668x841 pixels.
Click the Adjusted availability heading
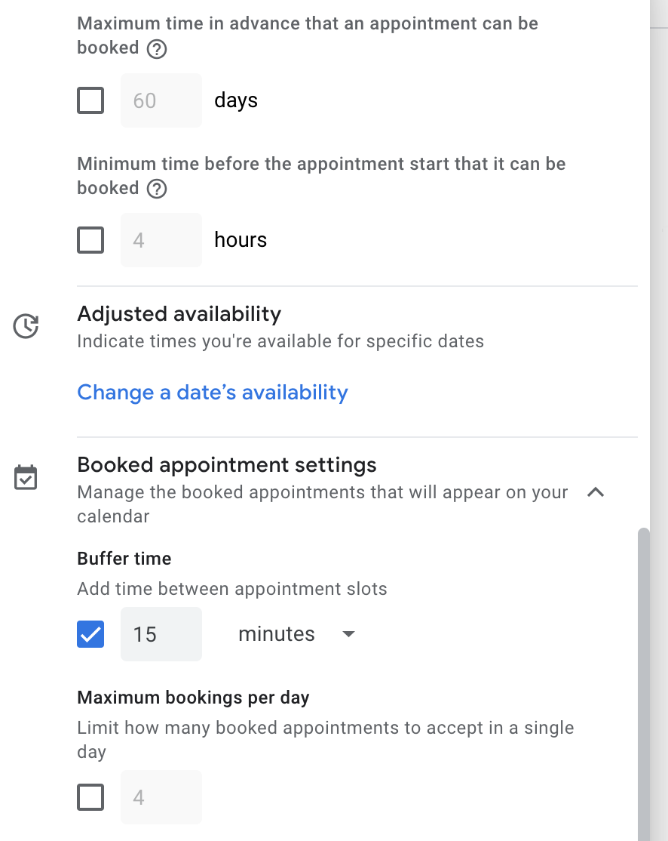pyautogui.click(x=179, y=313)
